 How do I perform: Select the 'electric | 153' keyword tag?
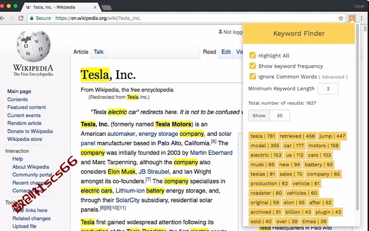click(266, 155)
